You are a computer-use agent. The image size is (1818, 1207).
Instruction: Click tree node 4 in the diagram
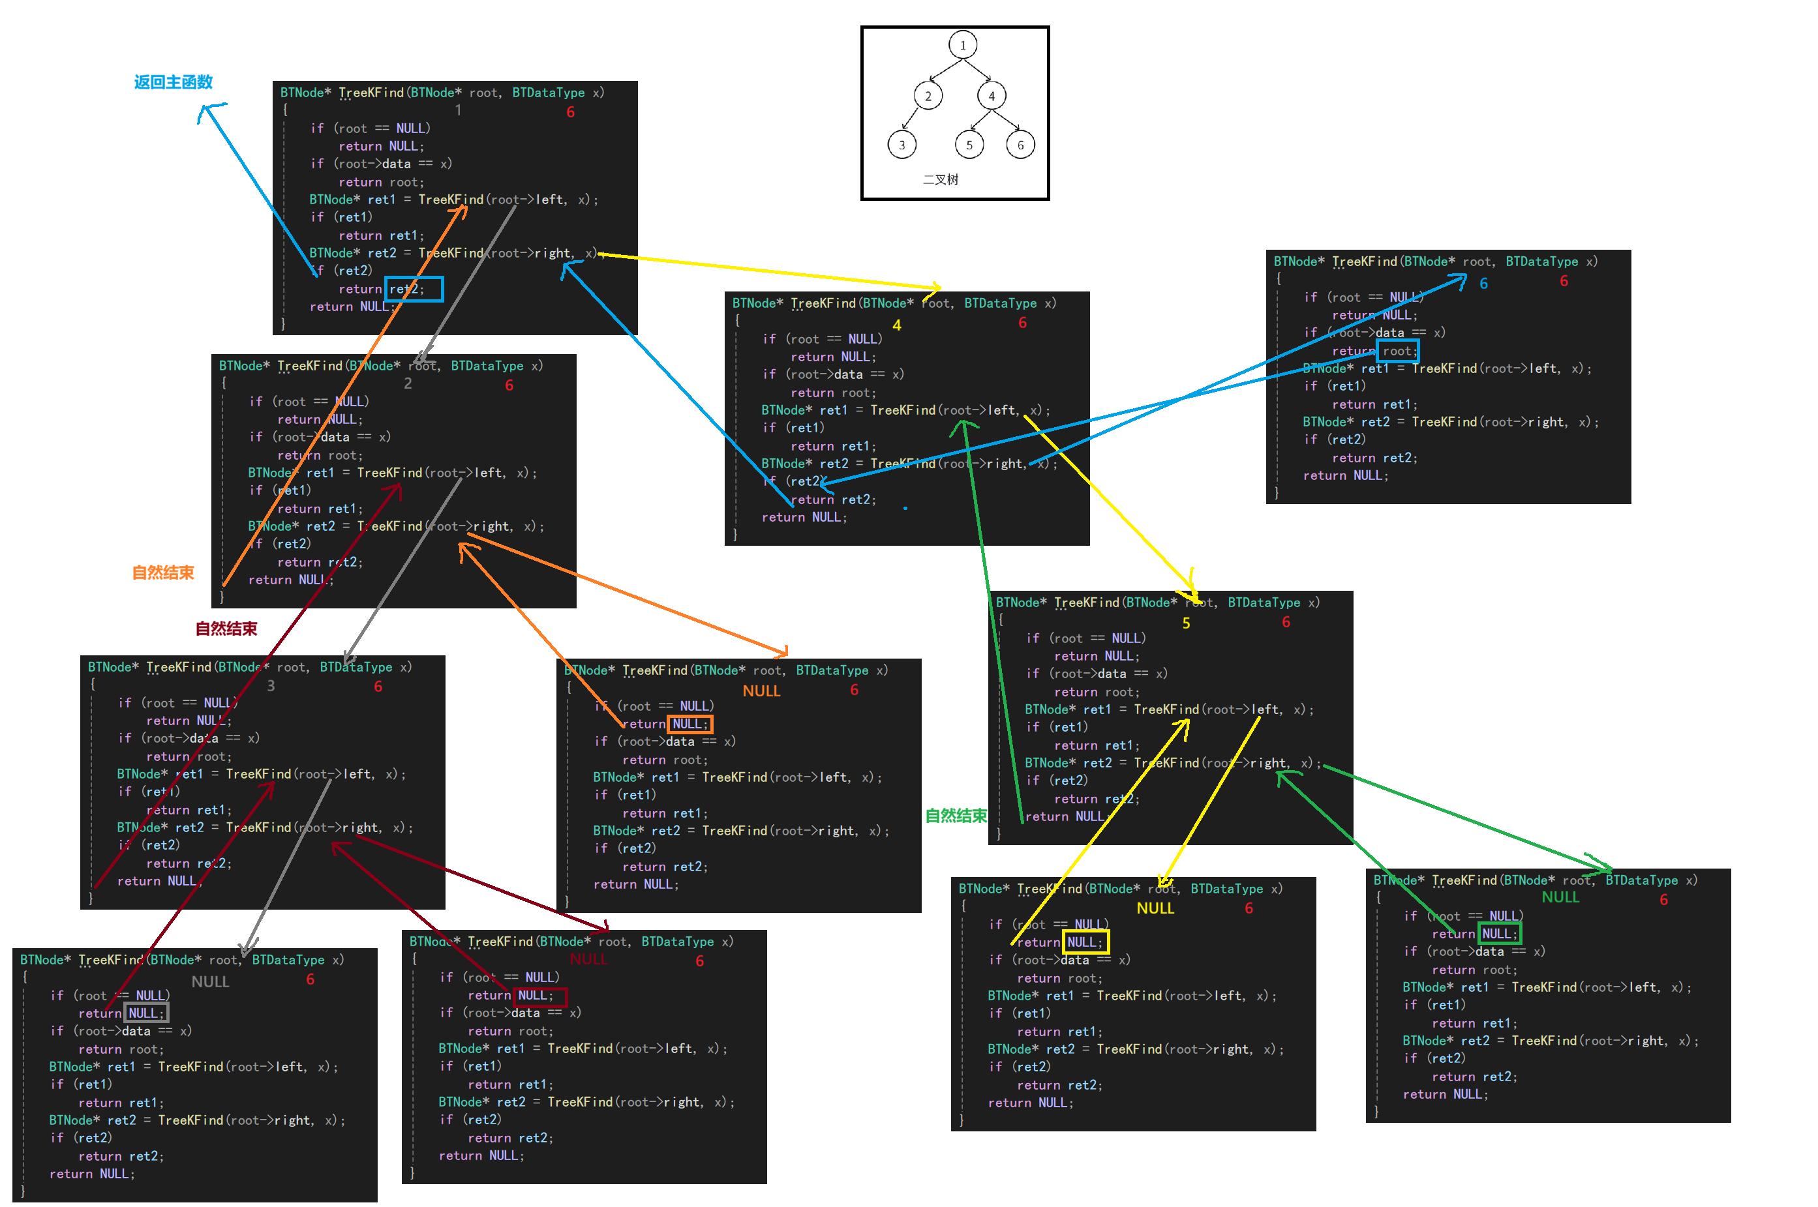[991, 97]
